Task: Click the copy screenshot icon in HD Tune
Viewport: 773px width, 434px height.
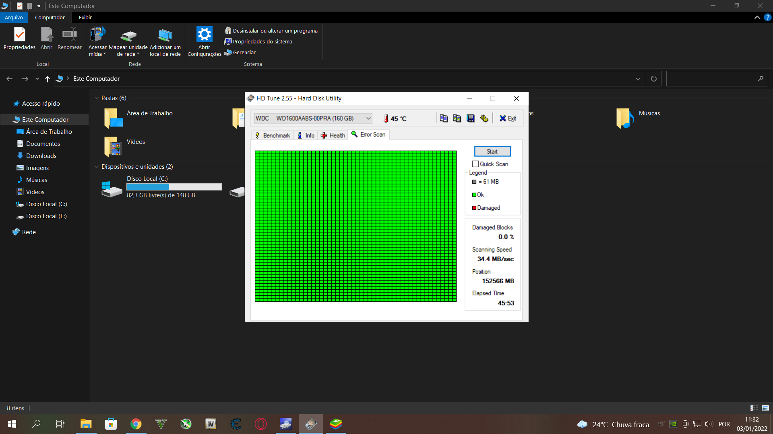Action: click(457, 118)
